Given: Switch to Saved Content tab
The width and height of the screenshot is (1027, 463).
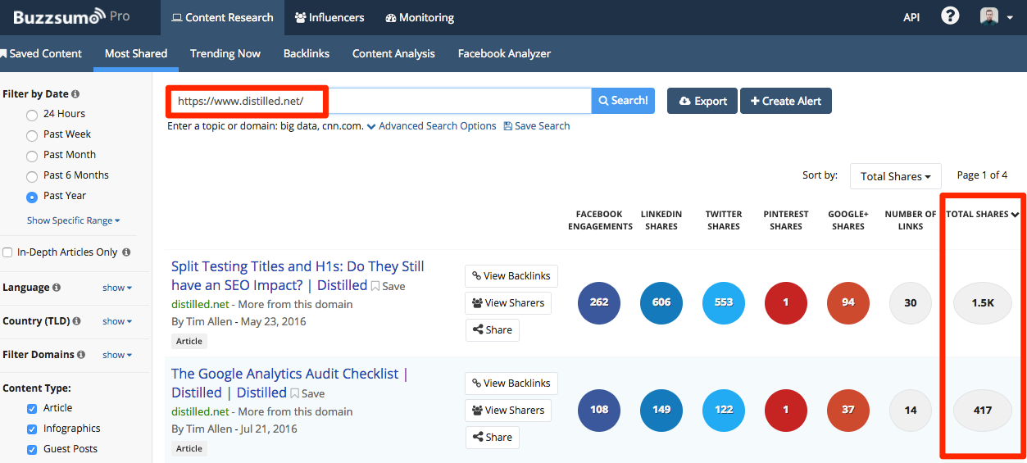Looking at the screenshot, I should click(x=41, y=53).
